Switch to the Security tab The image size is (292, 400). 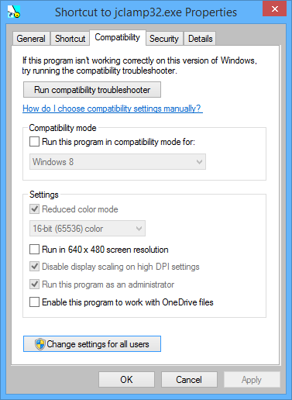point(164,39)
